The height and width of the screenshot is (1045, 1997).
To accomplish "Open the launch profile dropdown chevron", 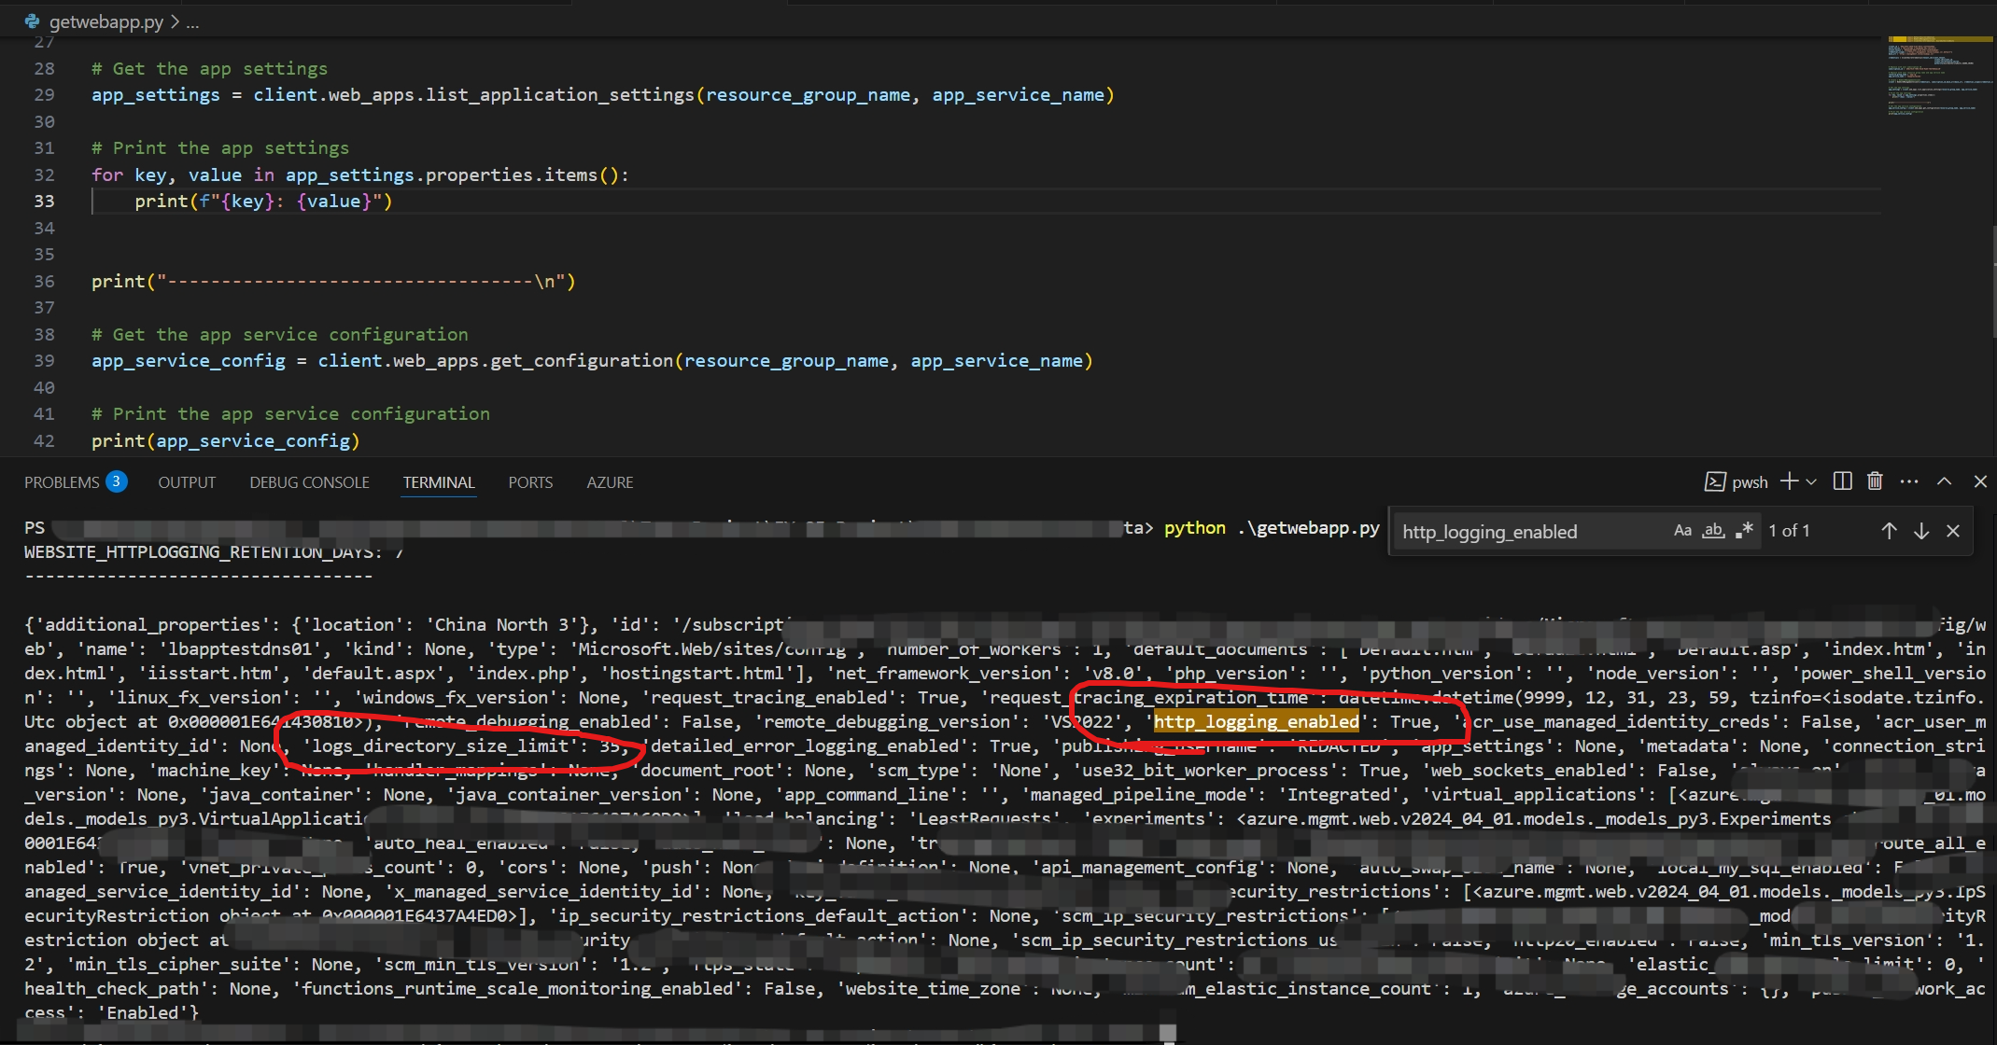I will pyautogui.click(x=1811, y=481).
